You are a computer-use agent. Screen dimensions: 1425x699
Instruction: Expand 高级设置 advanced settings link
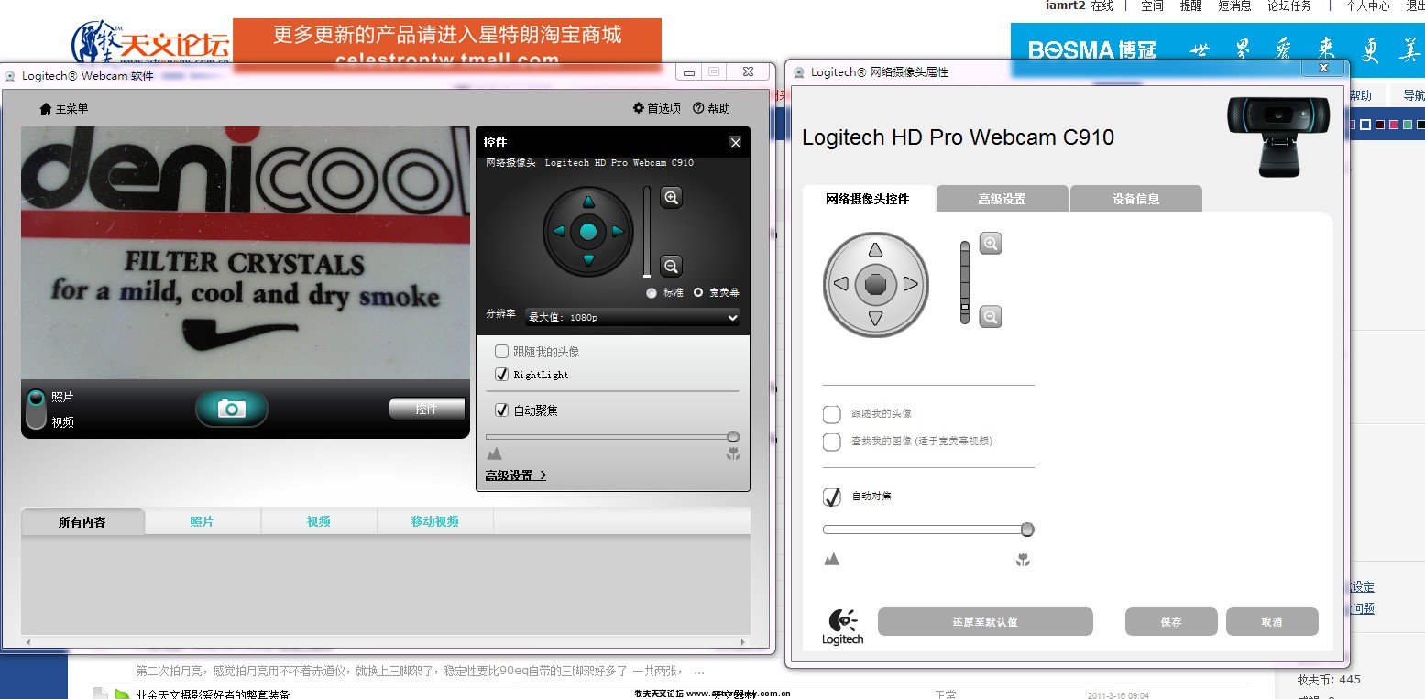point(516,475)
